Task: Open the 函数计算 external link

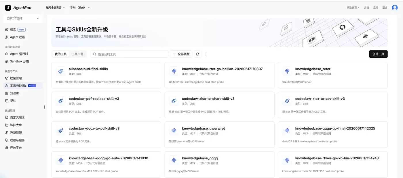Action: pyautogui.click(x=353, y=8)
